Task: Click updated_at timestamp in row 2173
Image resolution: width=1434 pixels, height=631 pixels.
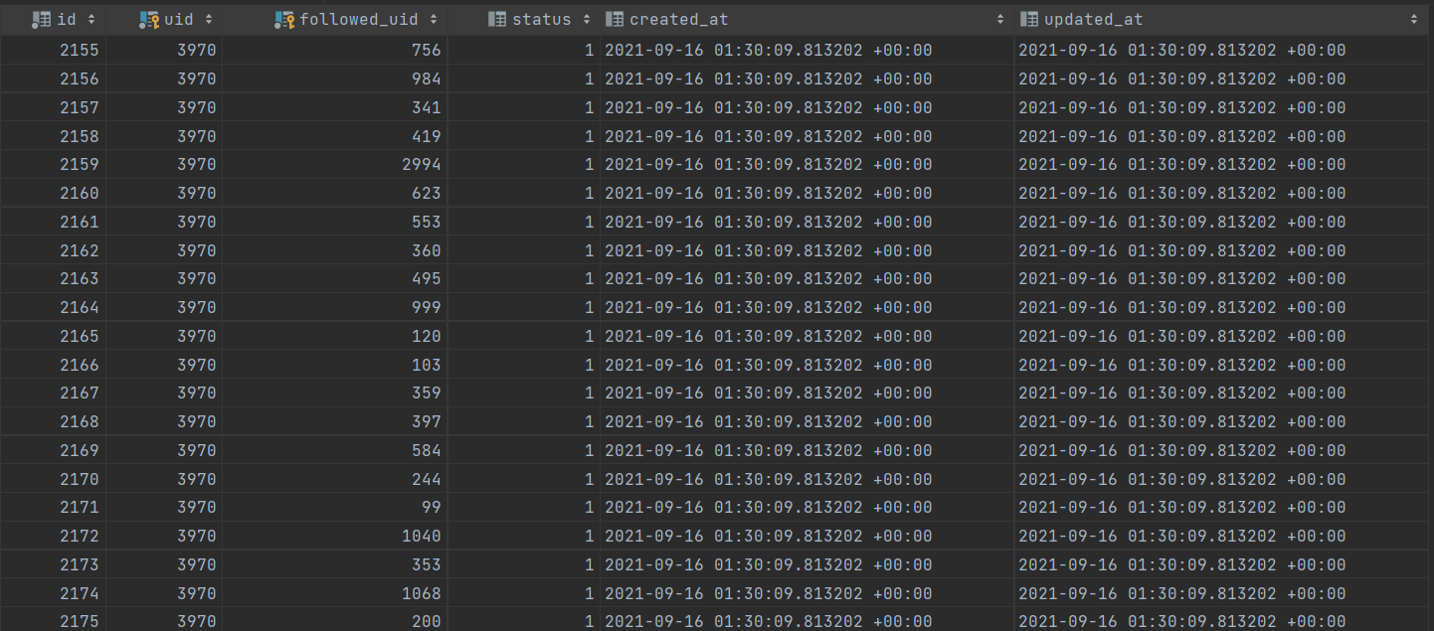Action: pos(1182,565)
